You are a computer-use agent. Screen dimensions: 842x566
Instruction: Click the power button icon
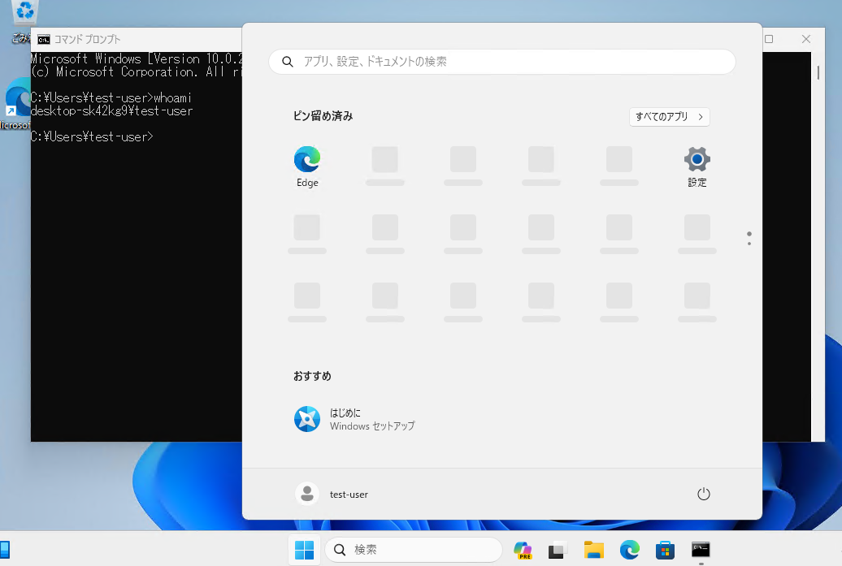(704, 494)
